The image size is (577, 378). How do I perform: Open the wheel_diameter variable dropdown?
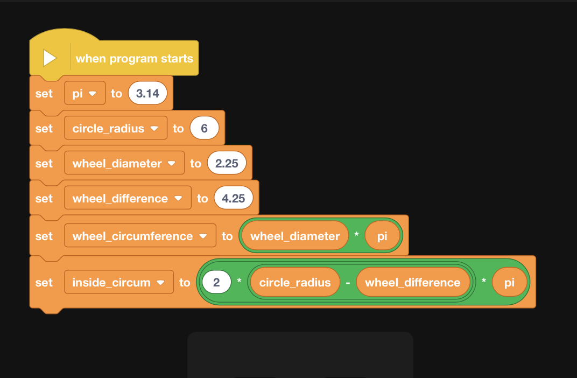pos(124,163)
